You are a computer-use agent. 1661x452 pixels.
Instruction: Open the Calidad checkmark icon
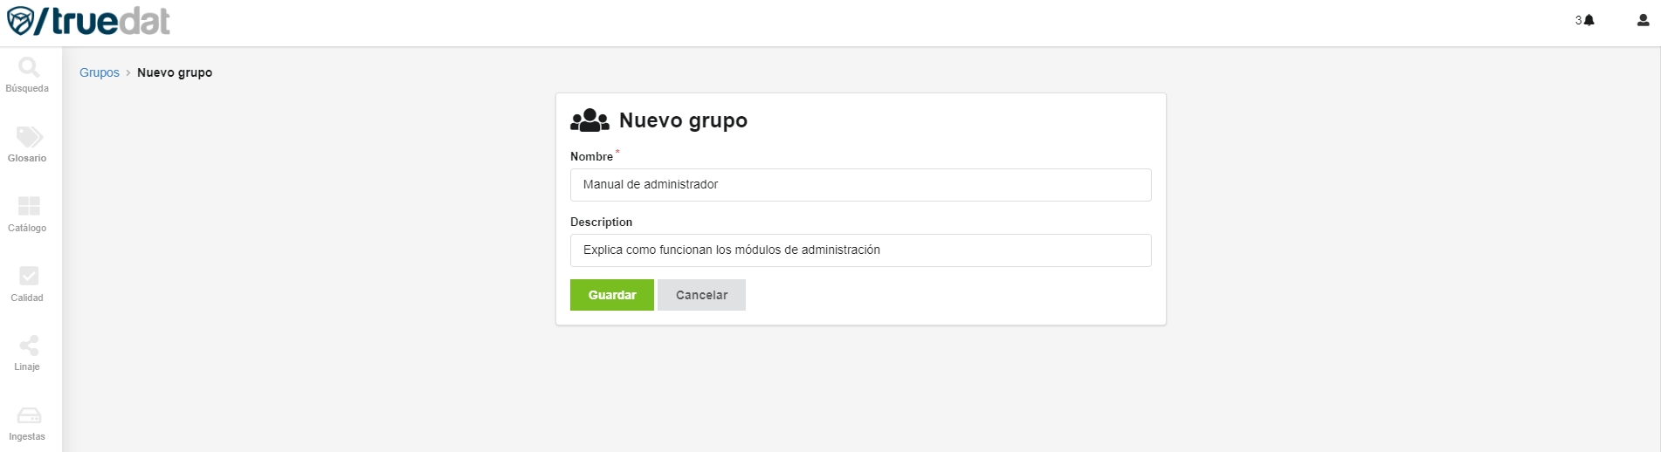click(x=28, y=277)
